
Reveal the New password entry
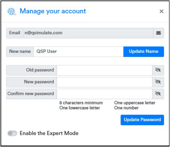point(158,82)
